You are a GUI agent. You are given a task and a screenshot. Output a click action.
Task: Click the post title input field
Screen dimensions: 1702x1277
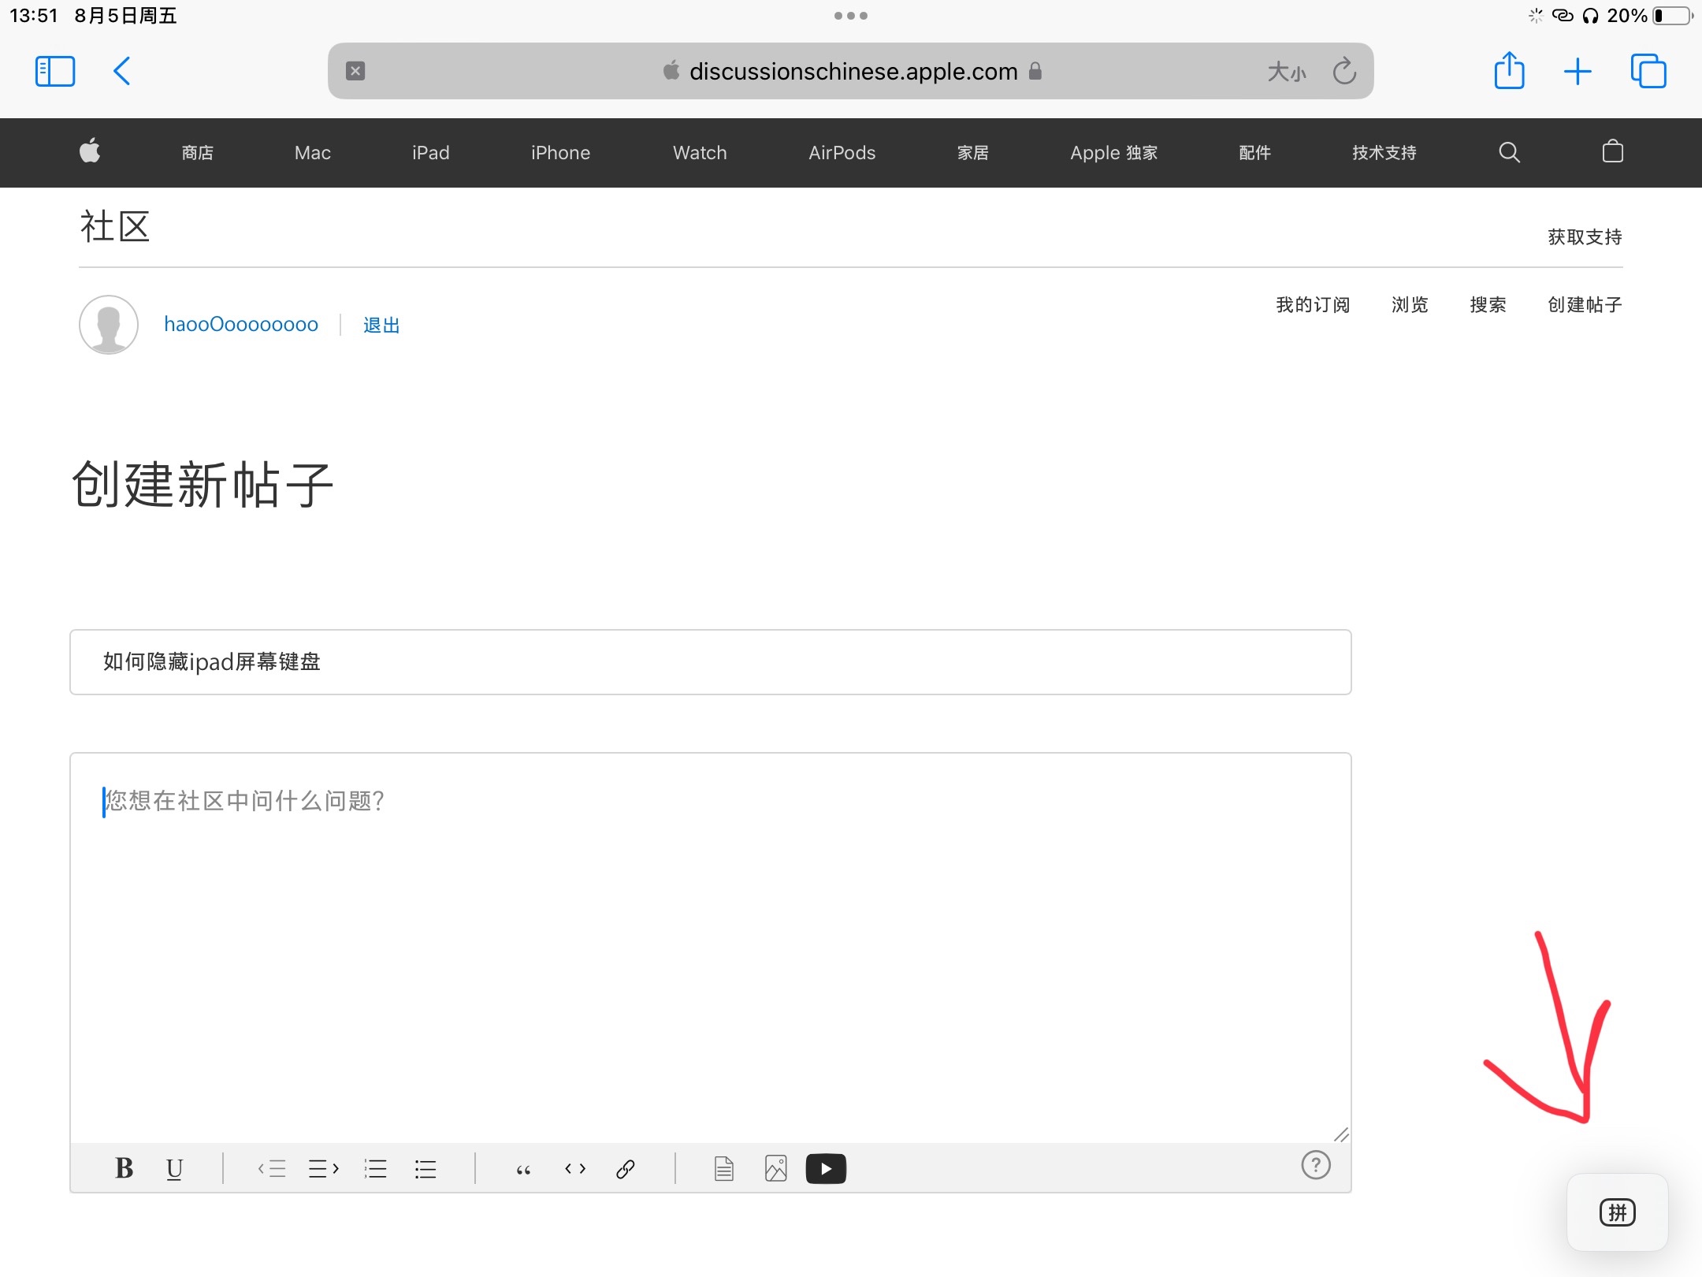[x=709, y=662]
